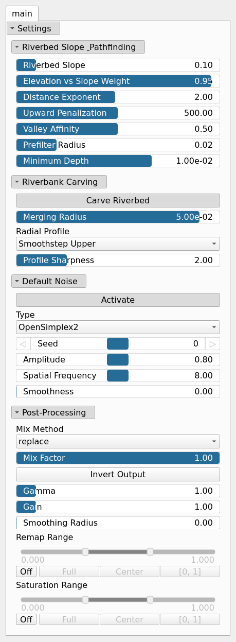Adjust the Mix Factor slider
236x642 pixels.
118,458
